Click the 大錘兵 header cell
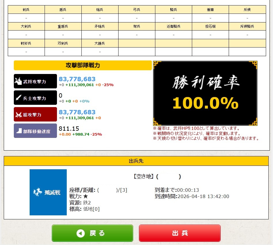Viewport: 273px width, 245px height. [100, 43]
